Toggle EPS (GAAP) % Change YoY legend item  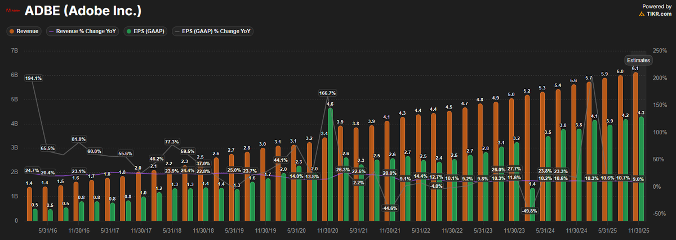213,31
